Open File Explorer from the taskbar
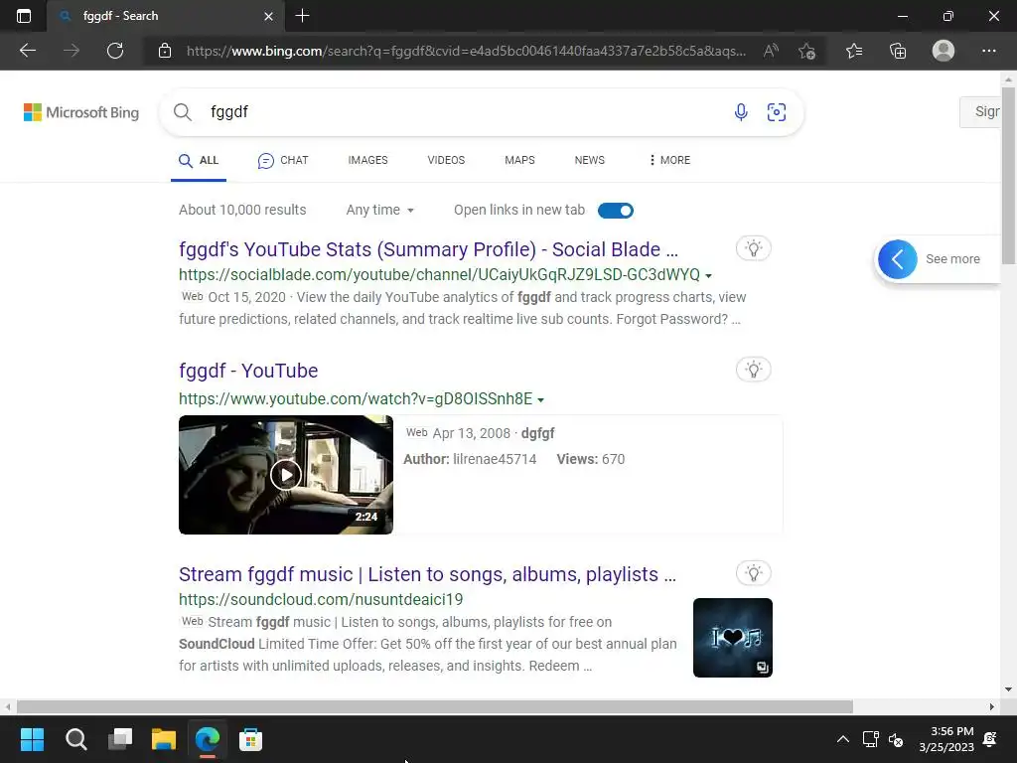 (x=164, y=739)
